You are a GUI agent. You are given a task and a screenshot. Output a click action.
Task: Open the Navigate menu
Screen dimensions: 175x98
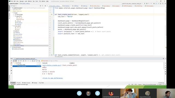pos(22,1)
